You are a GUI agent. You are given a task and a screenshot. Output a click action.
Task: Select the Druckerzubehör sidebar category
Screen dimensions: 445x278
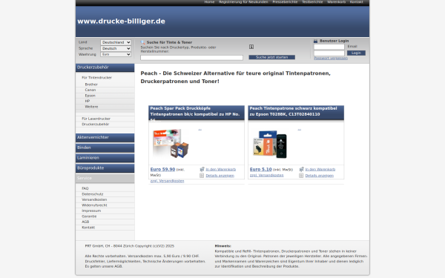click(x=105, y=67)
